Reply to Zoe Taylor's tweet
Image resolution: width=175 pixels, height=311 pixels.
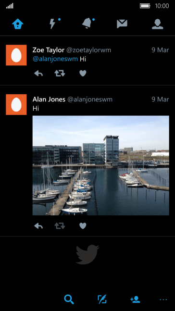(x=38, y=74)
